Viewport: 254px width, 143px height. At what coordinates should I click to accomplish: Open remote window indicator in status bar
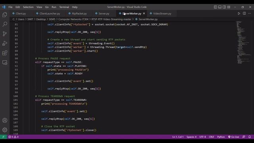[x=3, y=137]
